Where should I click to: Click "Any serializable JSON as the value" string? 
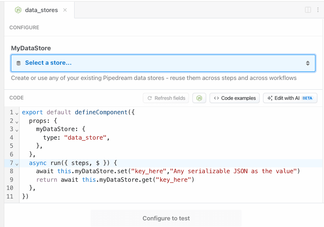[x=233, y=171]
